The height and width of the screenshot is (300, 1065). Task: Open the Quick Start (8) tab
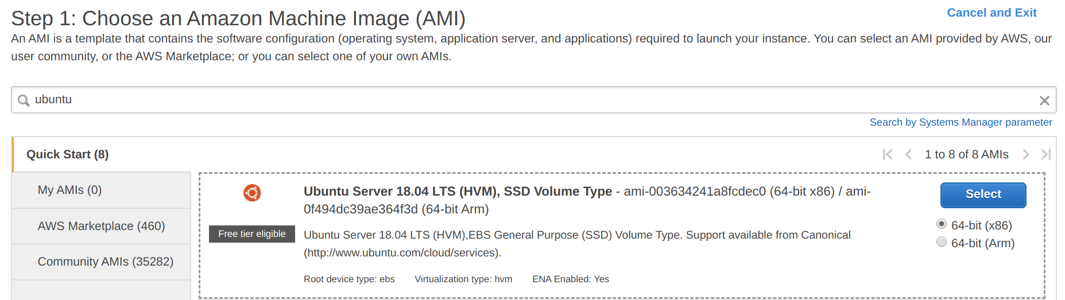68,154
